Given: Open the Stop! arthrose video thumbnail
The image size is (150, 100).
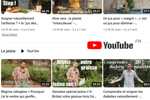Looking at the screenshot, I should click(26, 7).
